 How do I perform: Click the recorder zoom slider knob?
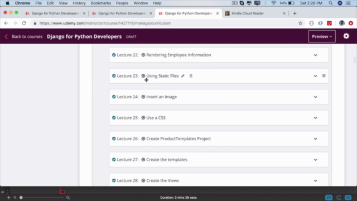point(21,198)
